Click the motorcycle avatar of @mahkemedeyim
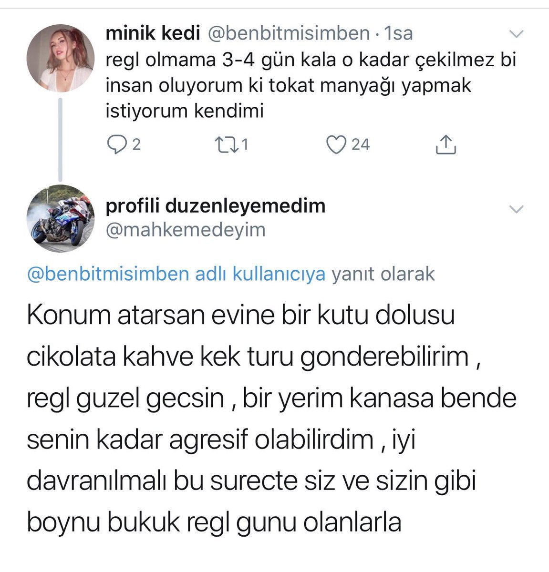Viewport: 549px width, 572px height. coord(60,219)
